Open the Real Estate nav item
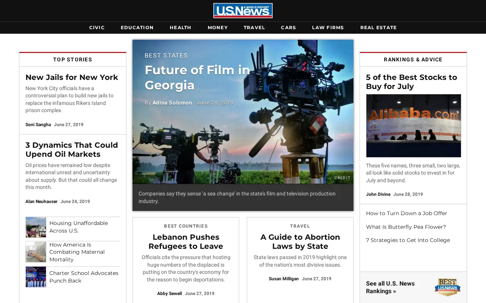Viewport: 486px width, 303px height. (379, 28)
